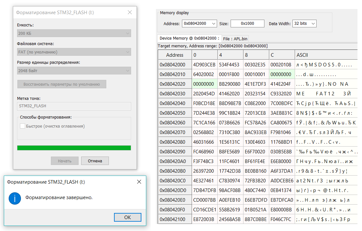Confirm the completion dialog with OK
Viewport: 362px width, 231px height.
click(x=128, y=217)
